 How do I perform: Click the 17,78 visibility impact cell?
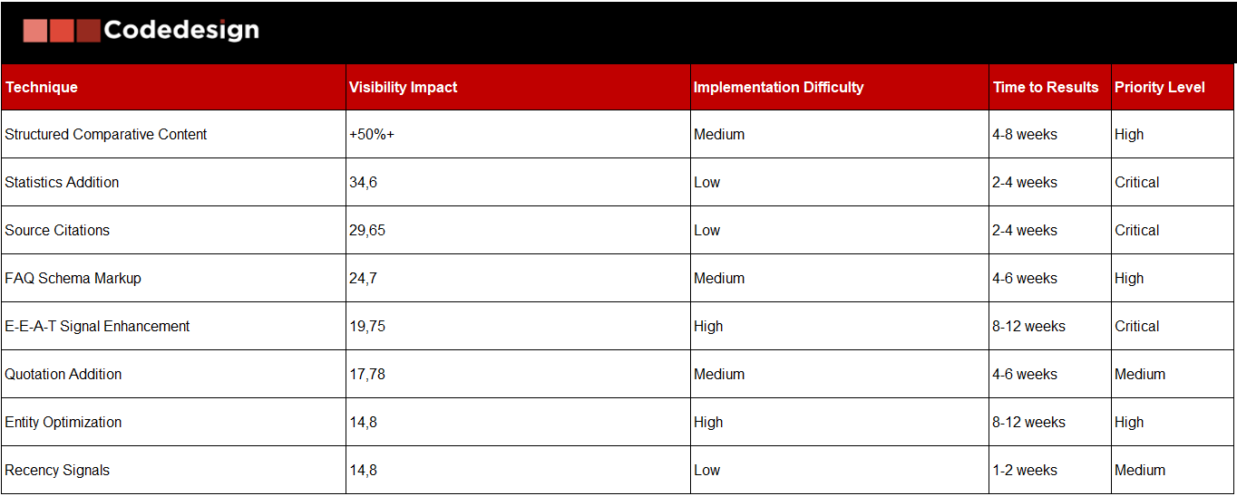click(x=367, y=375)
